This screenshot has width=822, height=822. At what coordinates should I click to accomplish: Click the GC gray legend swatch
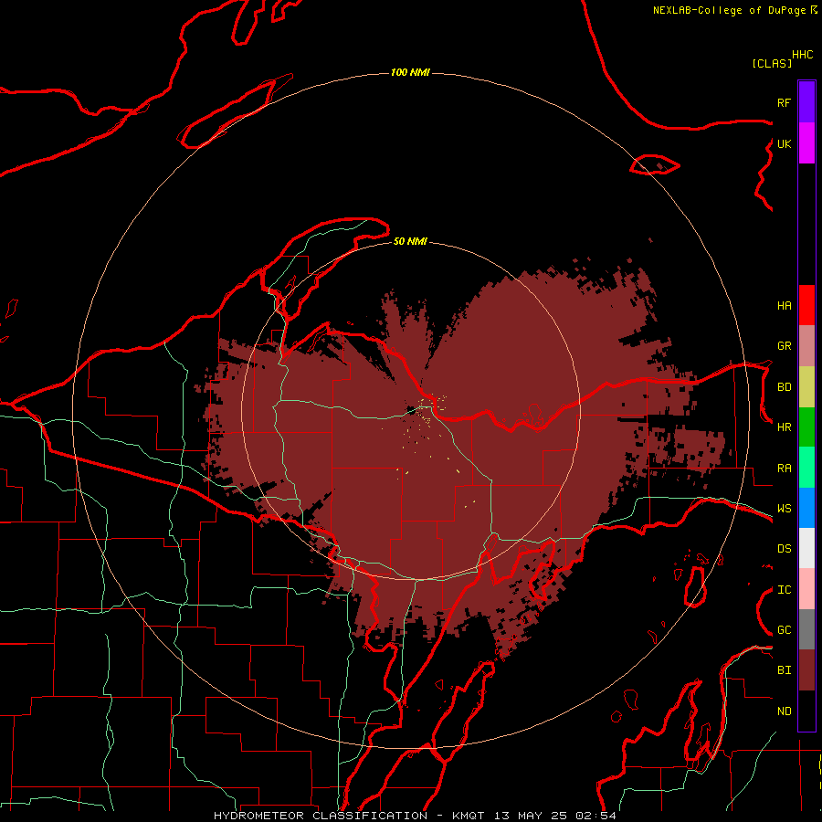[x=806, y=629]
